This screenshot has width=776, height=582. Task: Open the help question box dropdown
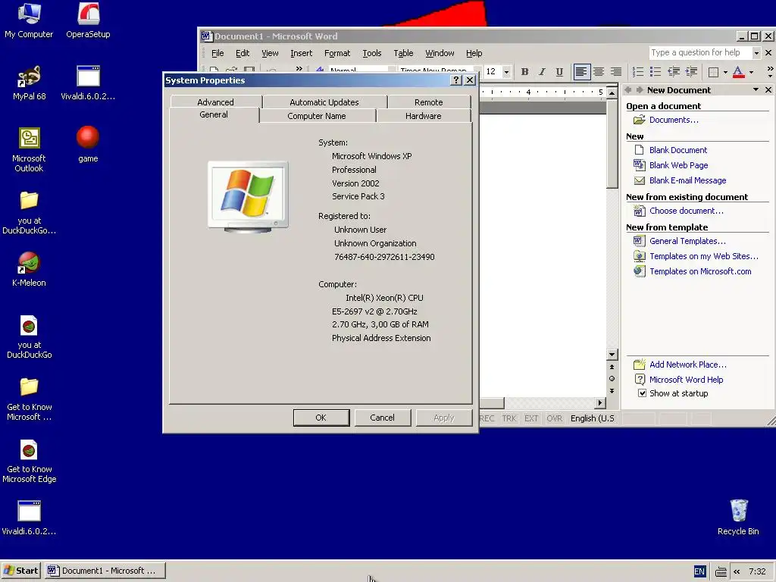pos(756,52)
